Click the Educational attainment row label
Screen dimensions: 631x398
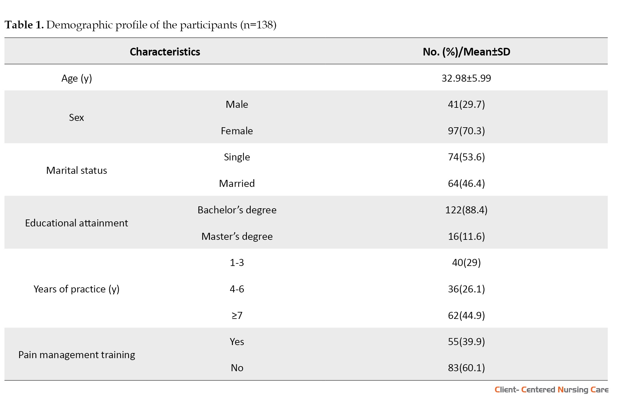pyautogui.click(x=77, y=223)
